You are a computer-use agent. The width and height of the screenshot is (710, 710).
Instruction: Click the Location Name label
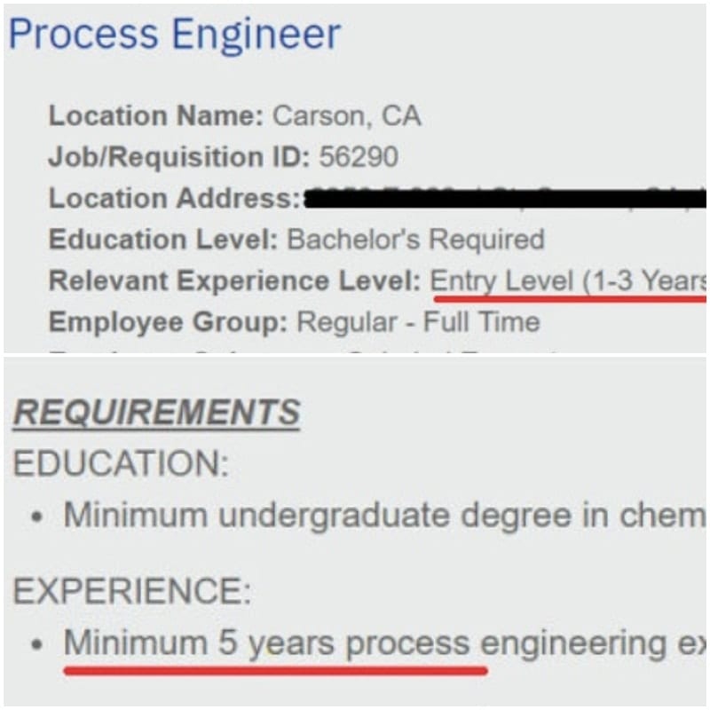click(156, 116)
